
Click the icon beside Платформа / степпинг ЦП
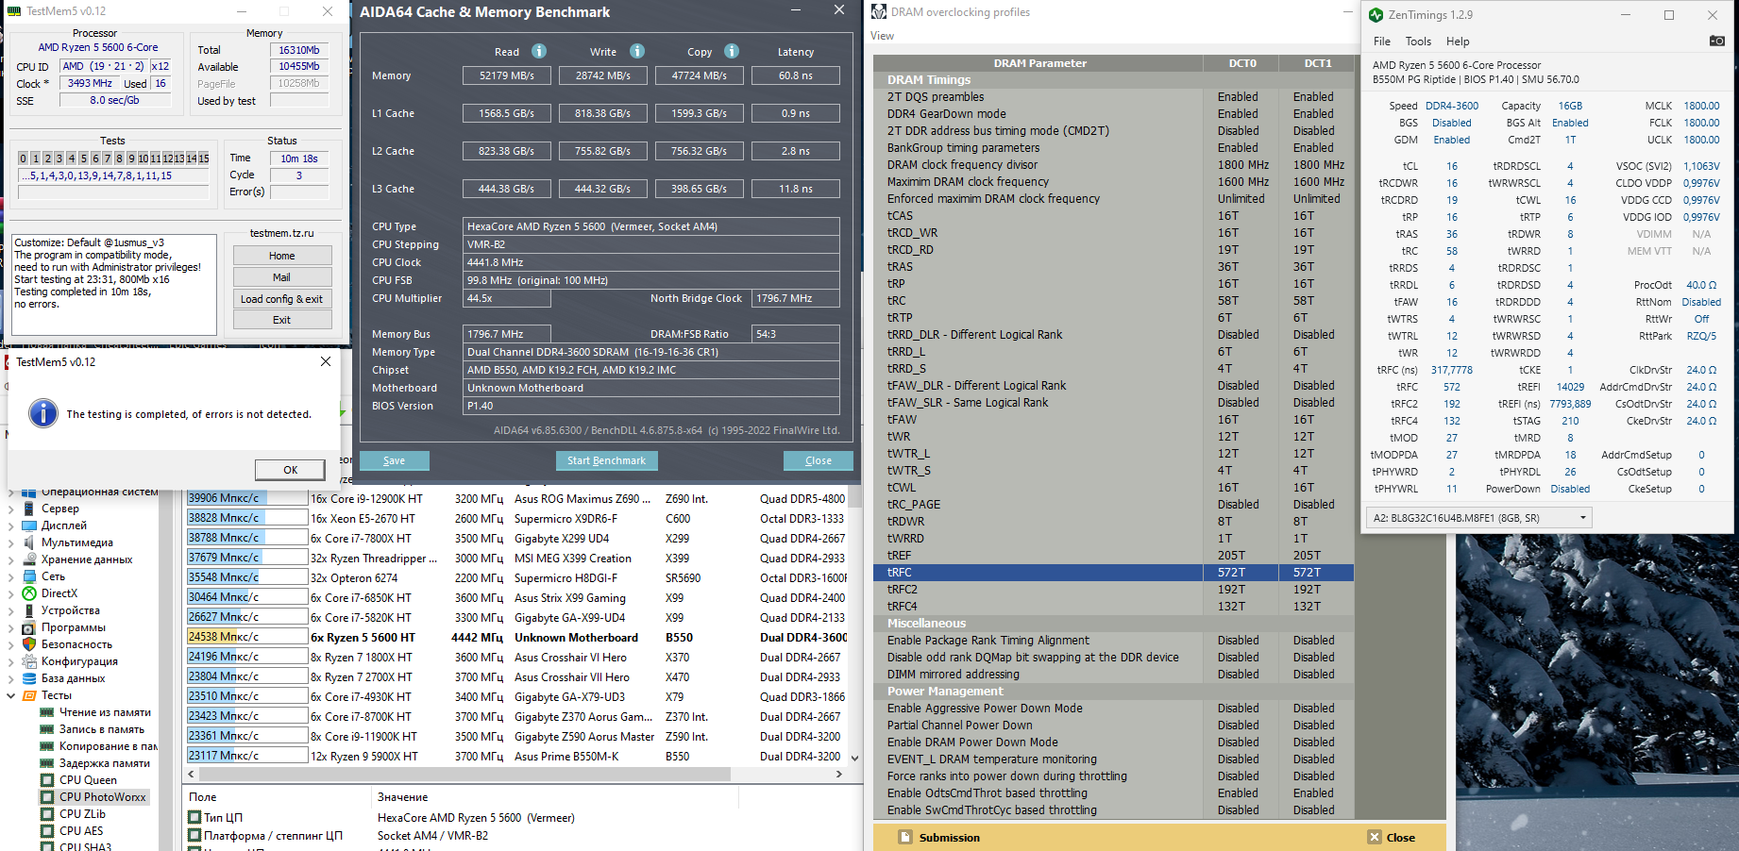click(x=194, y=835)
